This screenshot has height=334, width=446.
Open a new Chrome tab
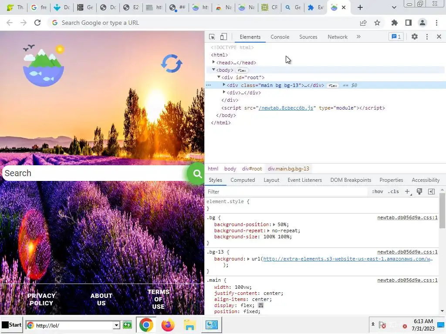point(360,7)
